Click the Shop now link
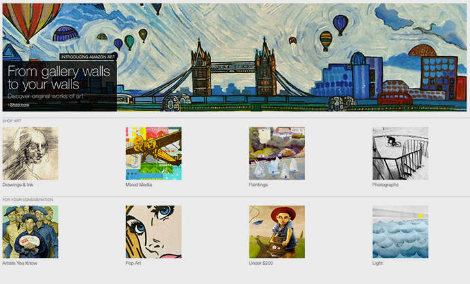 (20, 105)
